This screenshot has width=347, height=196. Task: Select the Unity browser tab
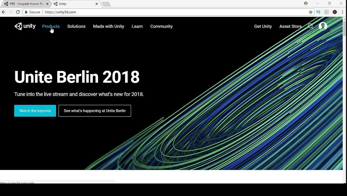tap(75, 4)
